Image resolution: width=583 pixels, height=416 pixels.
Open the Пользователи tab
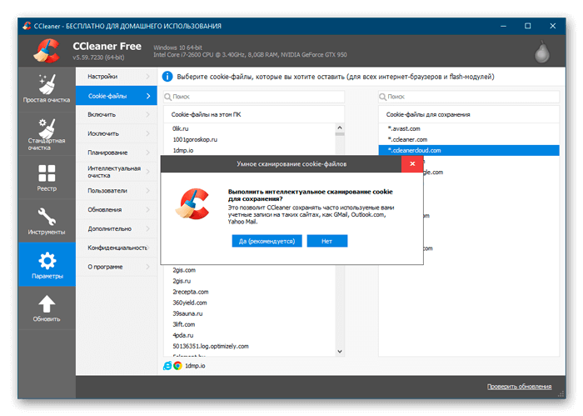(x=117, y=191)
